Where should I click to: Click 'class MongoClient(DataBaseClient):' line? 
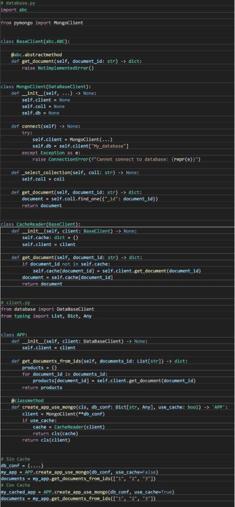(46, 86)
